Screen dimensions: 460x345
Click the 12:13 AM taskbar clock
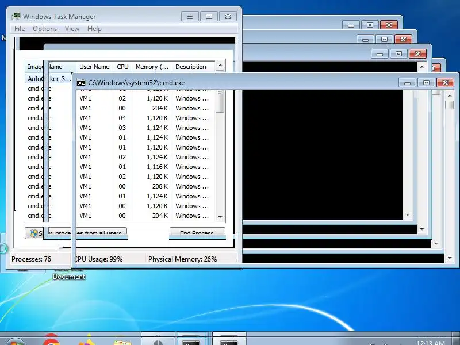point(430,342)
